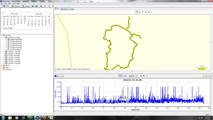Switch to the Courses view

26,6
